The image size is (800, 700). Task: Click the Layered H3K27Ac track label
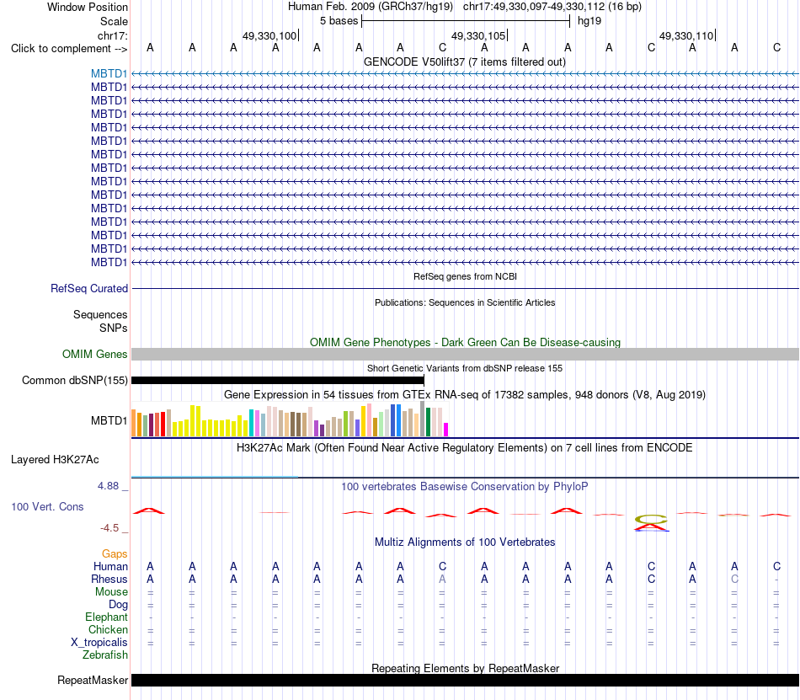55,460
